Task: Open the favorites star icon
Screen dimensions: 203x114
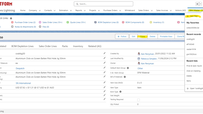Action: 197,4
